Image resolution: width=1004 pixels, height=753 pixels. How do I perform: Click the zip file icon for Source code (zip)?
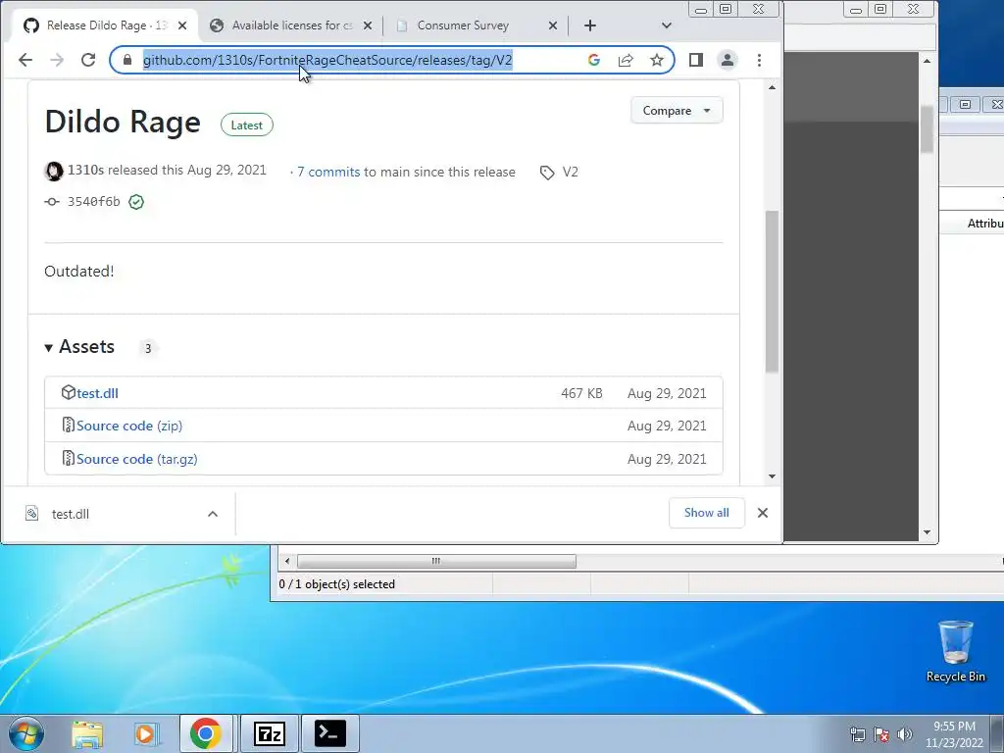coord(69,425)
